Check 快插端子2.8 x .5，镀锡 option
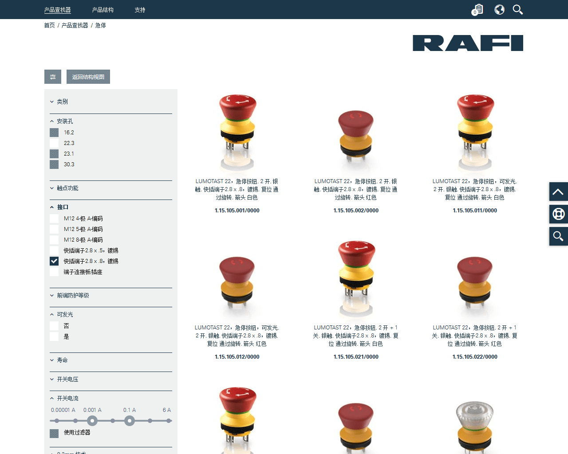568x454 pixels. pyautogui.click(x=54, y=250)
